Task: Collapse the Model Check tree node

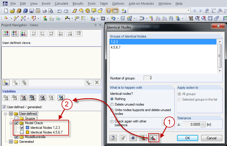Action: (x=11, y=123)
